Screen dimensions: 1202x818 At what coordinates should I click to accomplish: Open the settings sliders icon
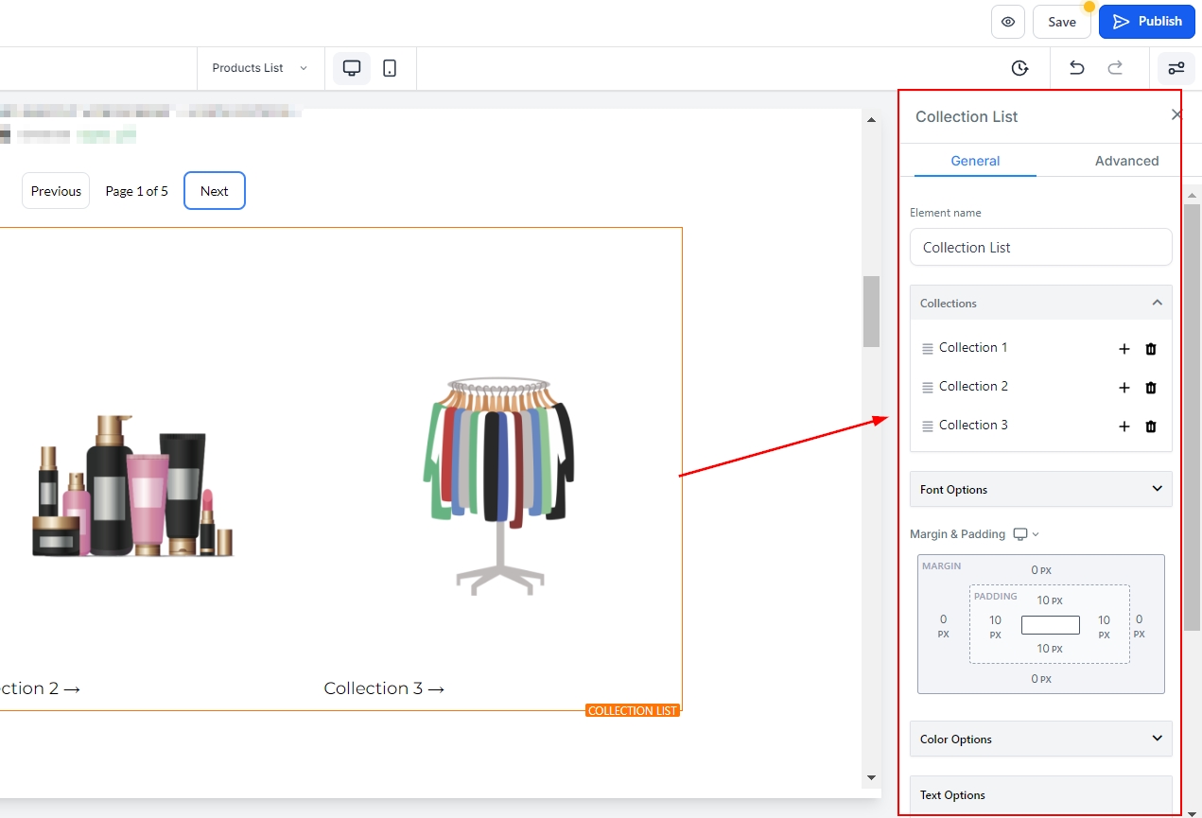(x=1176, y=68)
